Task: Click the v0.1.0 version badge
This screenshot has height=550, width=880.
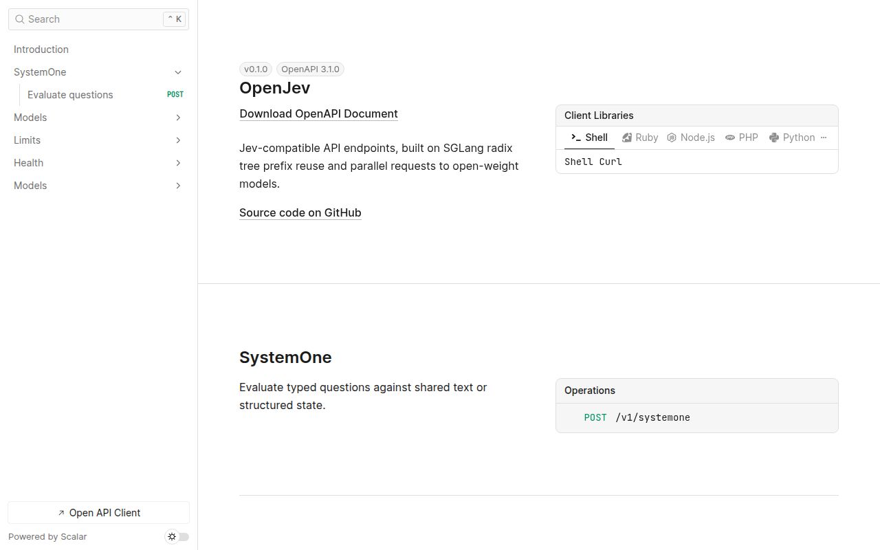Action: [256, 69]
